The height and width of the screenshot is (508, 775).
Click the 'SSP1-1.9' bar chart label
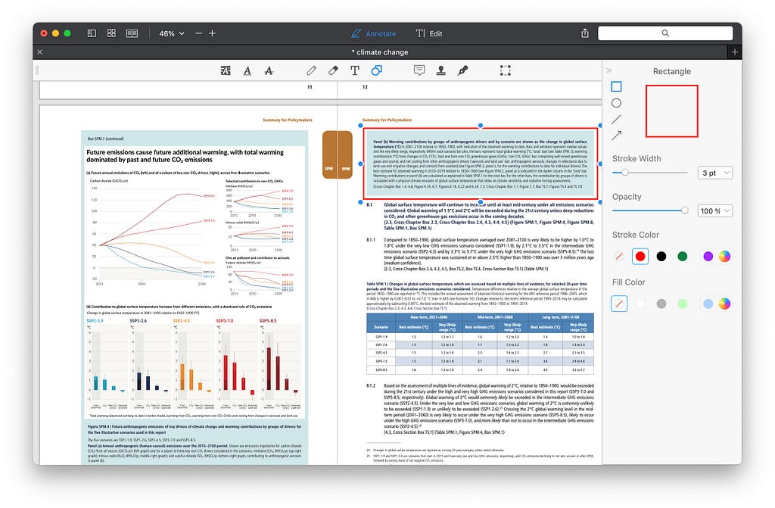tap(95, 321)
